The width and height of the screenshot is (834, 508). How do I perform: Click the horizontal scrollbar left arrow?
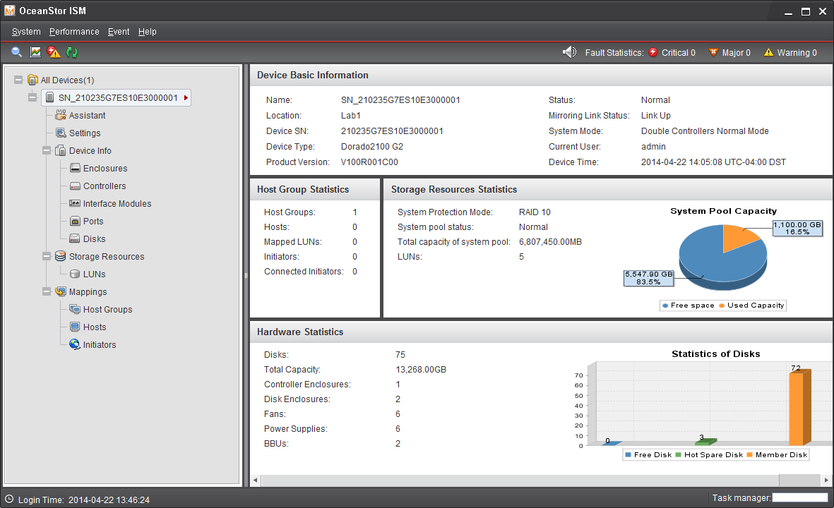tap(256, 480)
